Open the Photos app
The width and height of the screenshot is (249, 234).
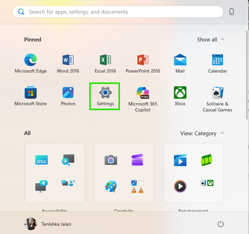pyautogui.click(x=68, y=96)
